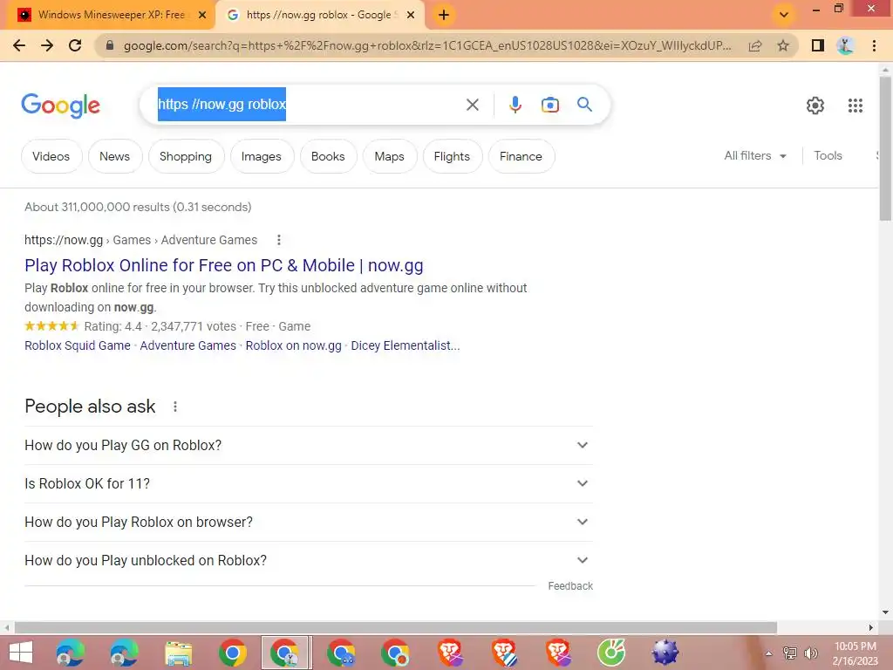Go back using the browser back arrow

tap(19, 45)
